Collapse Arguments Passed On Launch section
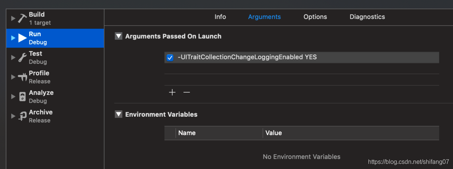This screenshot has width=453, height=169. (119, 36)
